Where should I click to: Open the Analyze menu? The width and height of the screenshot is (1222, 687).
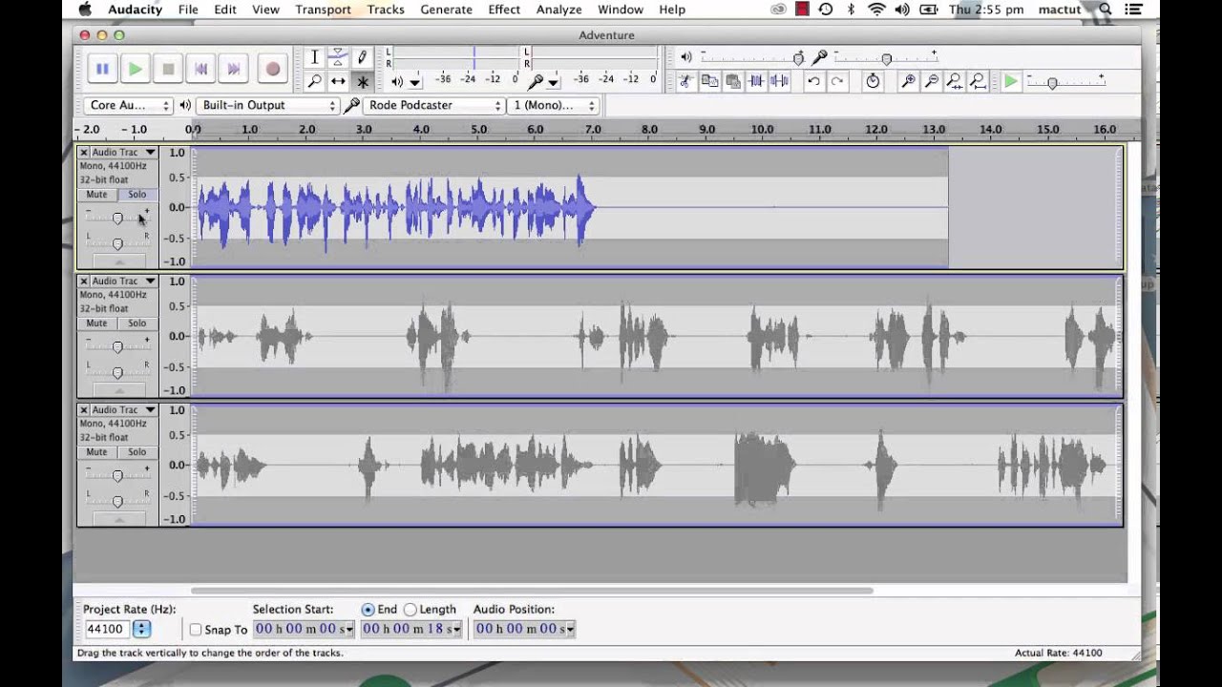click(x=558, y=10)
